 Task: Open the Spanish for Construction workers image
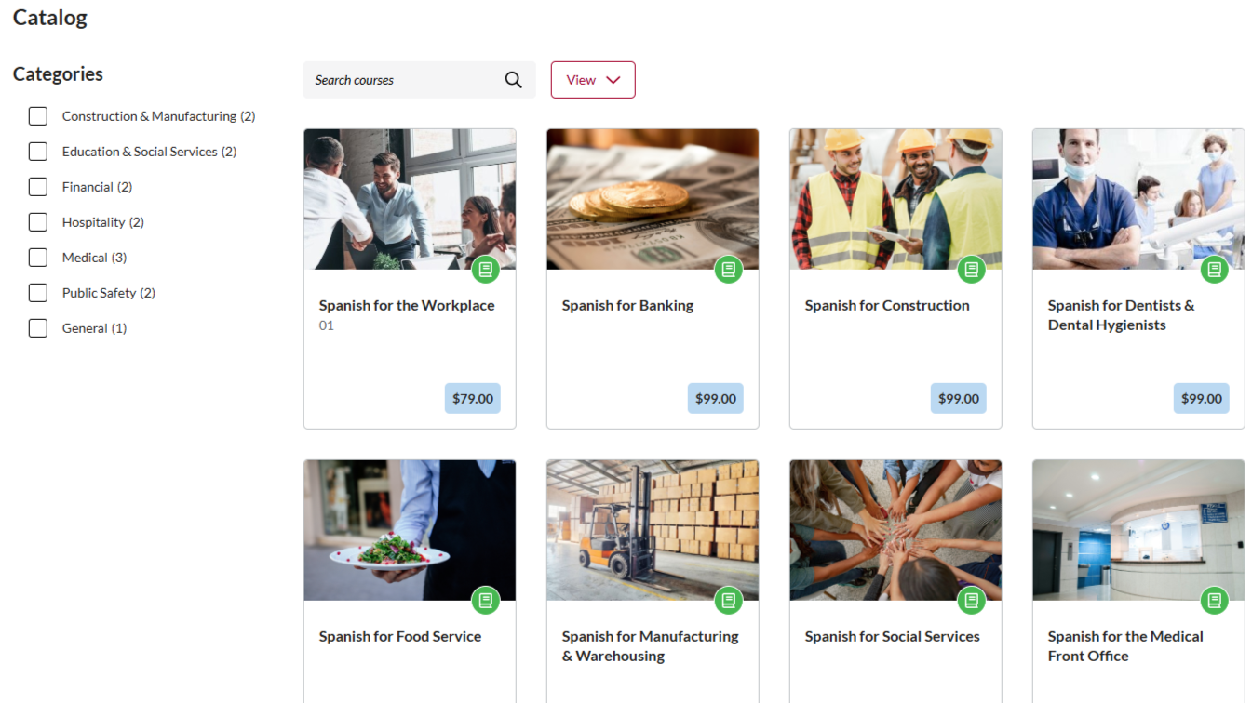coord(895,199)
